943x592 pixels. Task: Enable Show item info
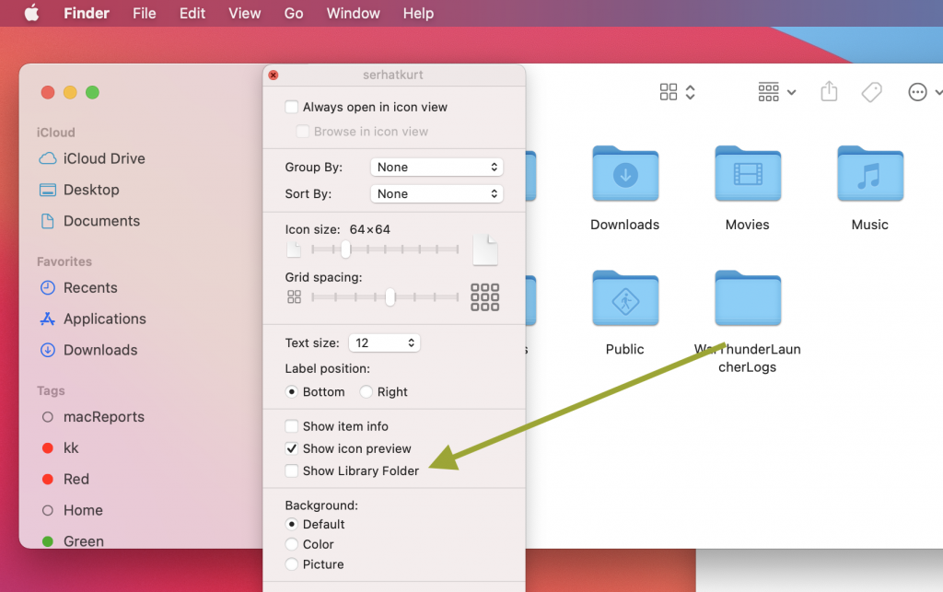[x=292, y=426]
